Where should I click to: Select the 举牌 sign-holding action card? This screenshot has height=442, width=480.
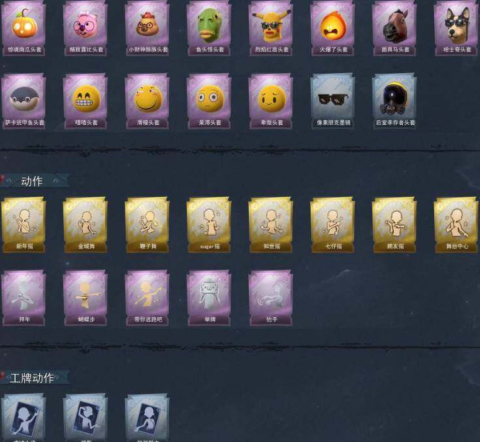point(209,298)
